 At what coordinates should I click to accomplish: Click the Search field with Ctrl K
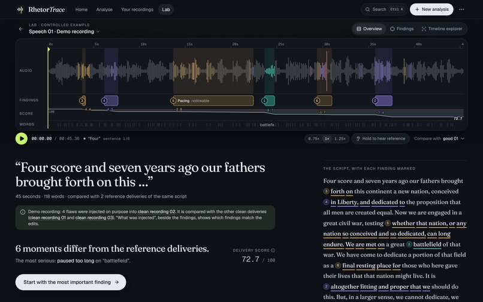[x=384, y=10]
